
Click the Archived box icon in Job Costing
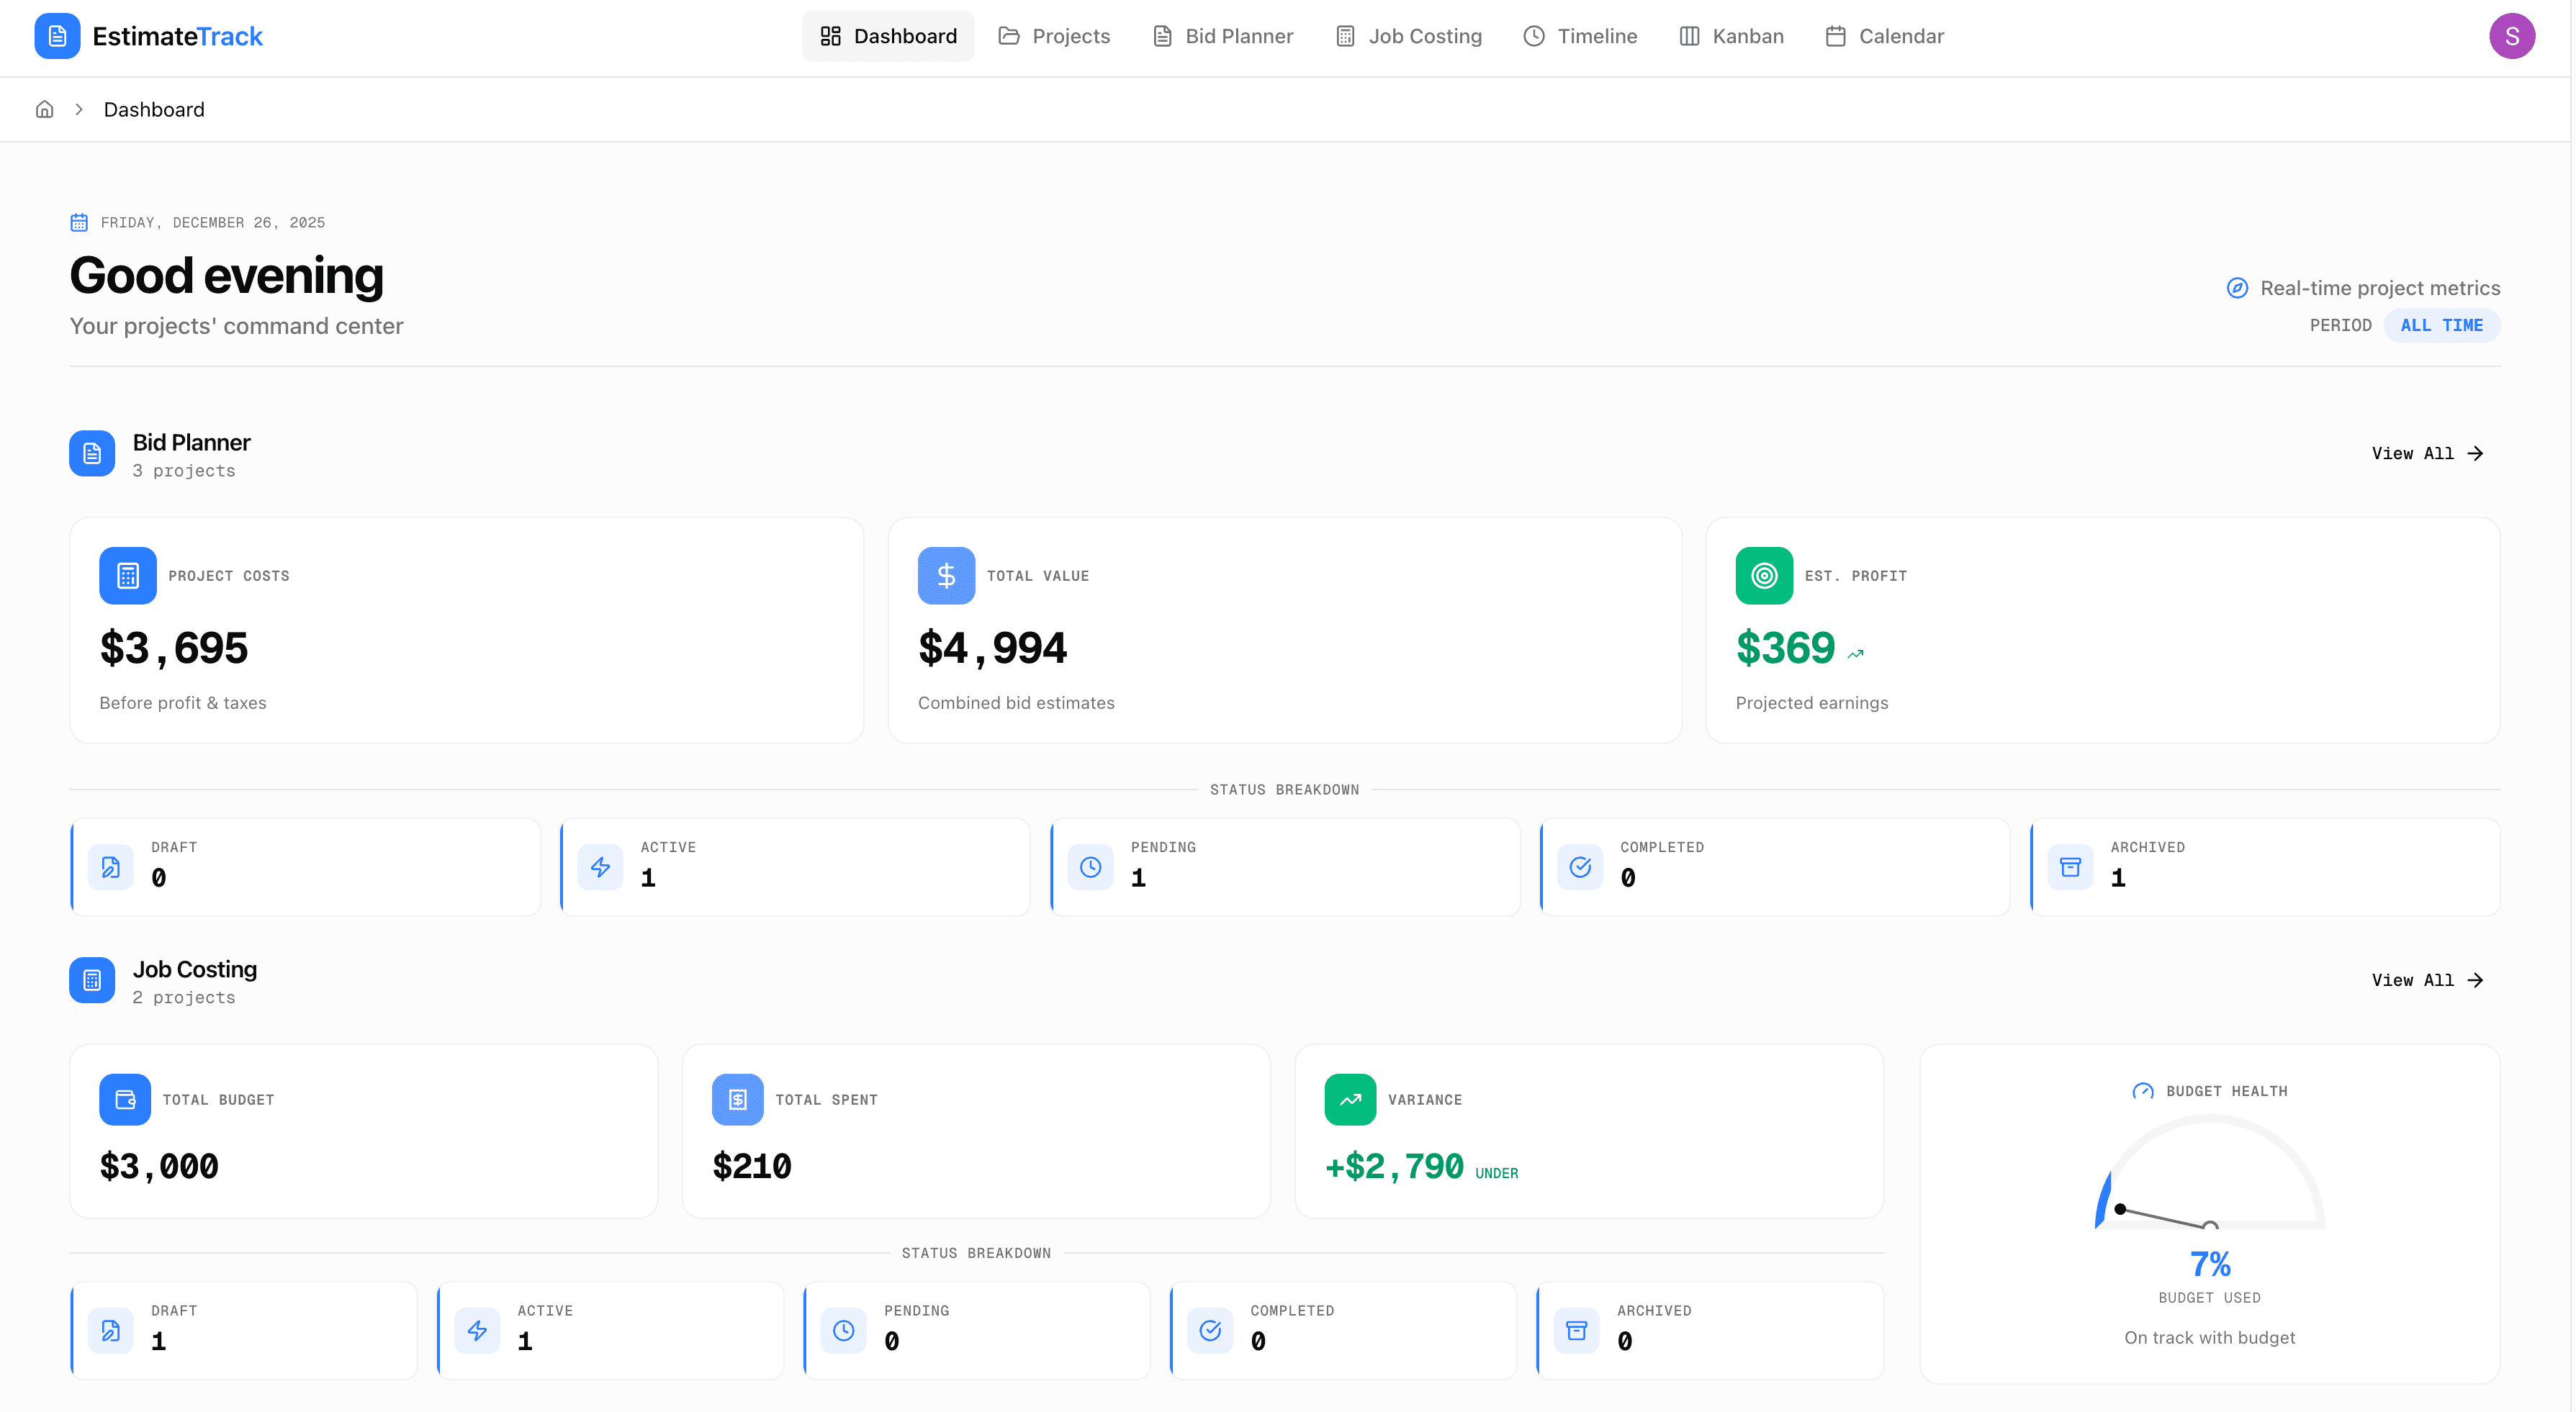coord(1576,1330)
